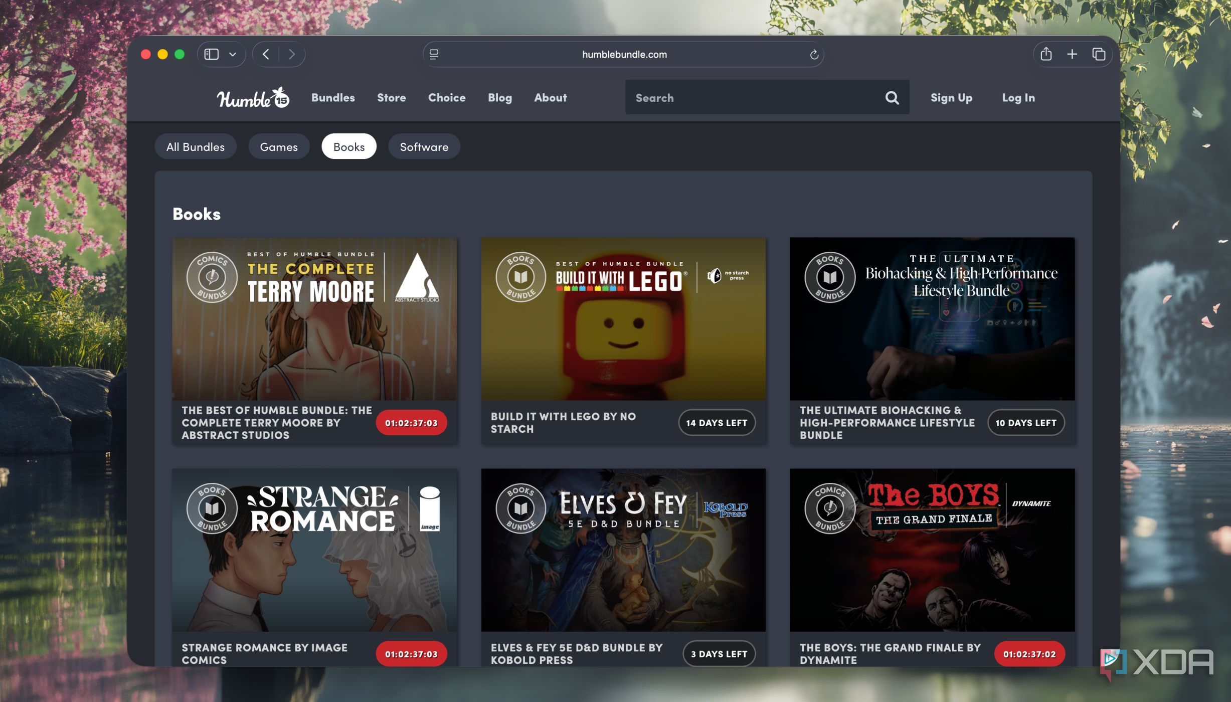1231x702 pixels.
Task: Click the Terry Moore countdown timer badge
Action: [411, 423]
